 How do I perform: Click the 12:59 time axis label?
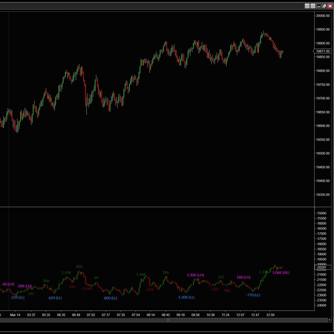270,315
